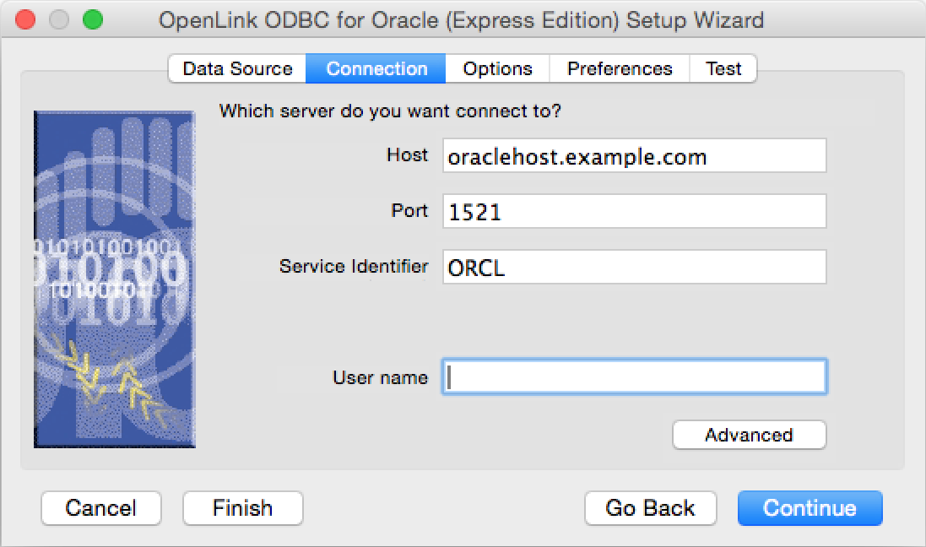Screen dimensions: 926x547
Task: Click the 'Port' label
Action: coord(409,210)
